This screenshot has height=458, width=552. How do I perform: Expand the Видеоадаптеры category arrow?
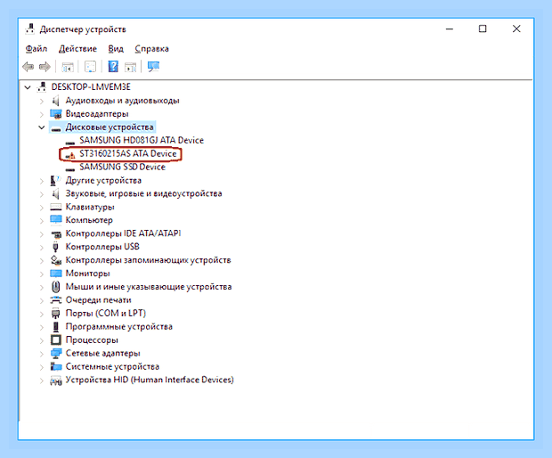(42, 114)
